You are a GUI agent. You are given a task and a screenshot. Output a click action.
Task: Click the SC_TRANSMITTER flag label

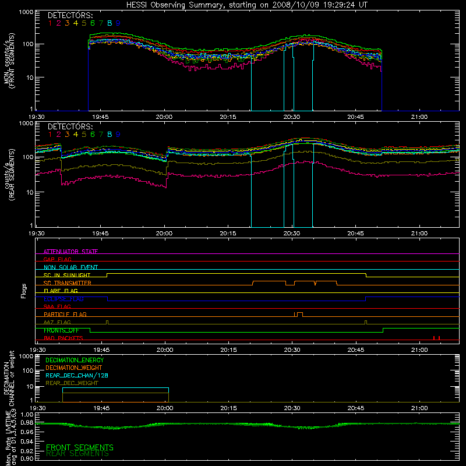point(68,283)
